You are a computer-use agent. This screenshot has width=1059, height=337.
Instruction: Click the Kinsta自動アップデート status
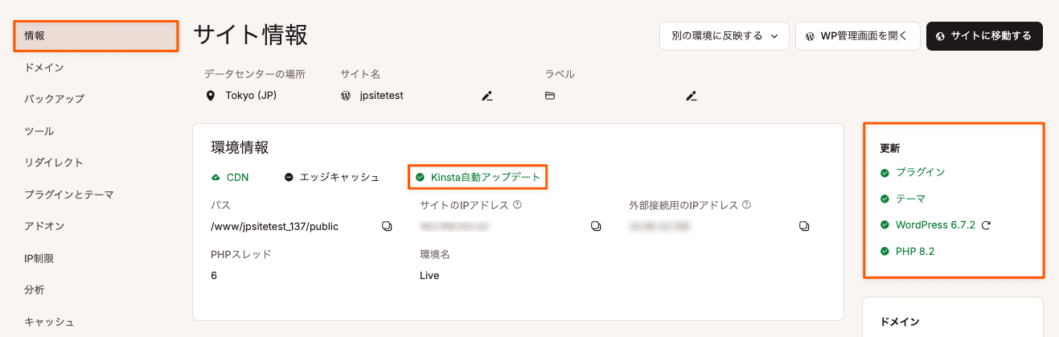(x=478, y=177)
